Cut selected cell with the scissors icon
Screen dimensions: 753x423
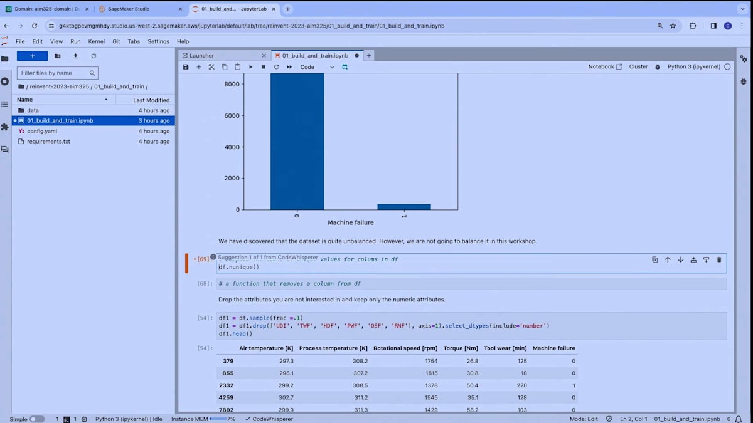[211, 67]
